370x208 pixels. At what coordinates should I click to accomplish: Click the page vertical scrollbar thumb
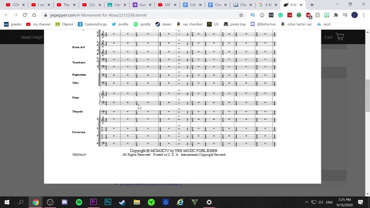pyautogui.click(x=367, y=96)
